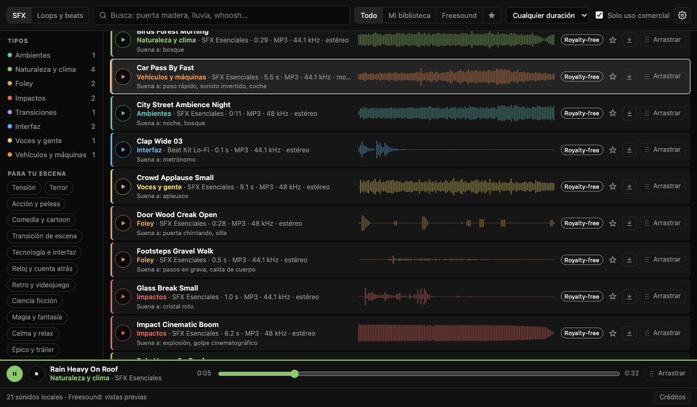Play the Glass Break Small sound
Screen dimensions: 697x407
coord(123,297)
